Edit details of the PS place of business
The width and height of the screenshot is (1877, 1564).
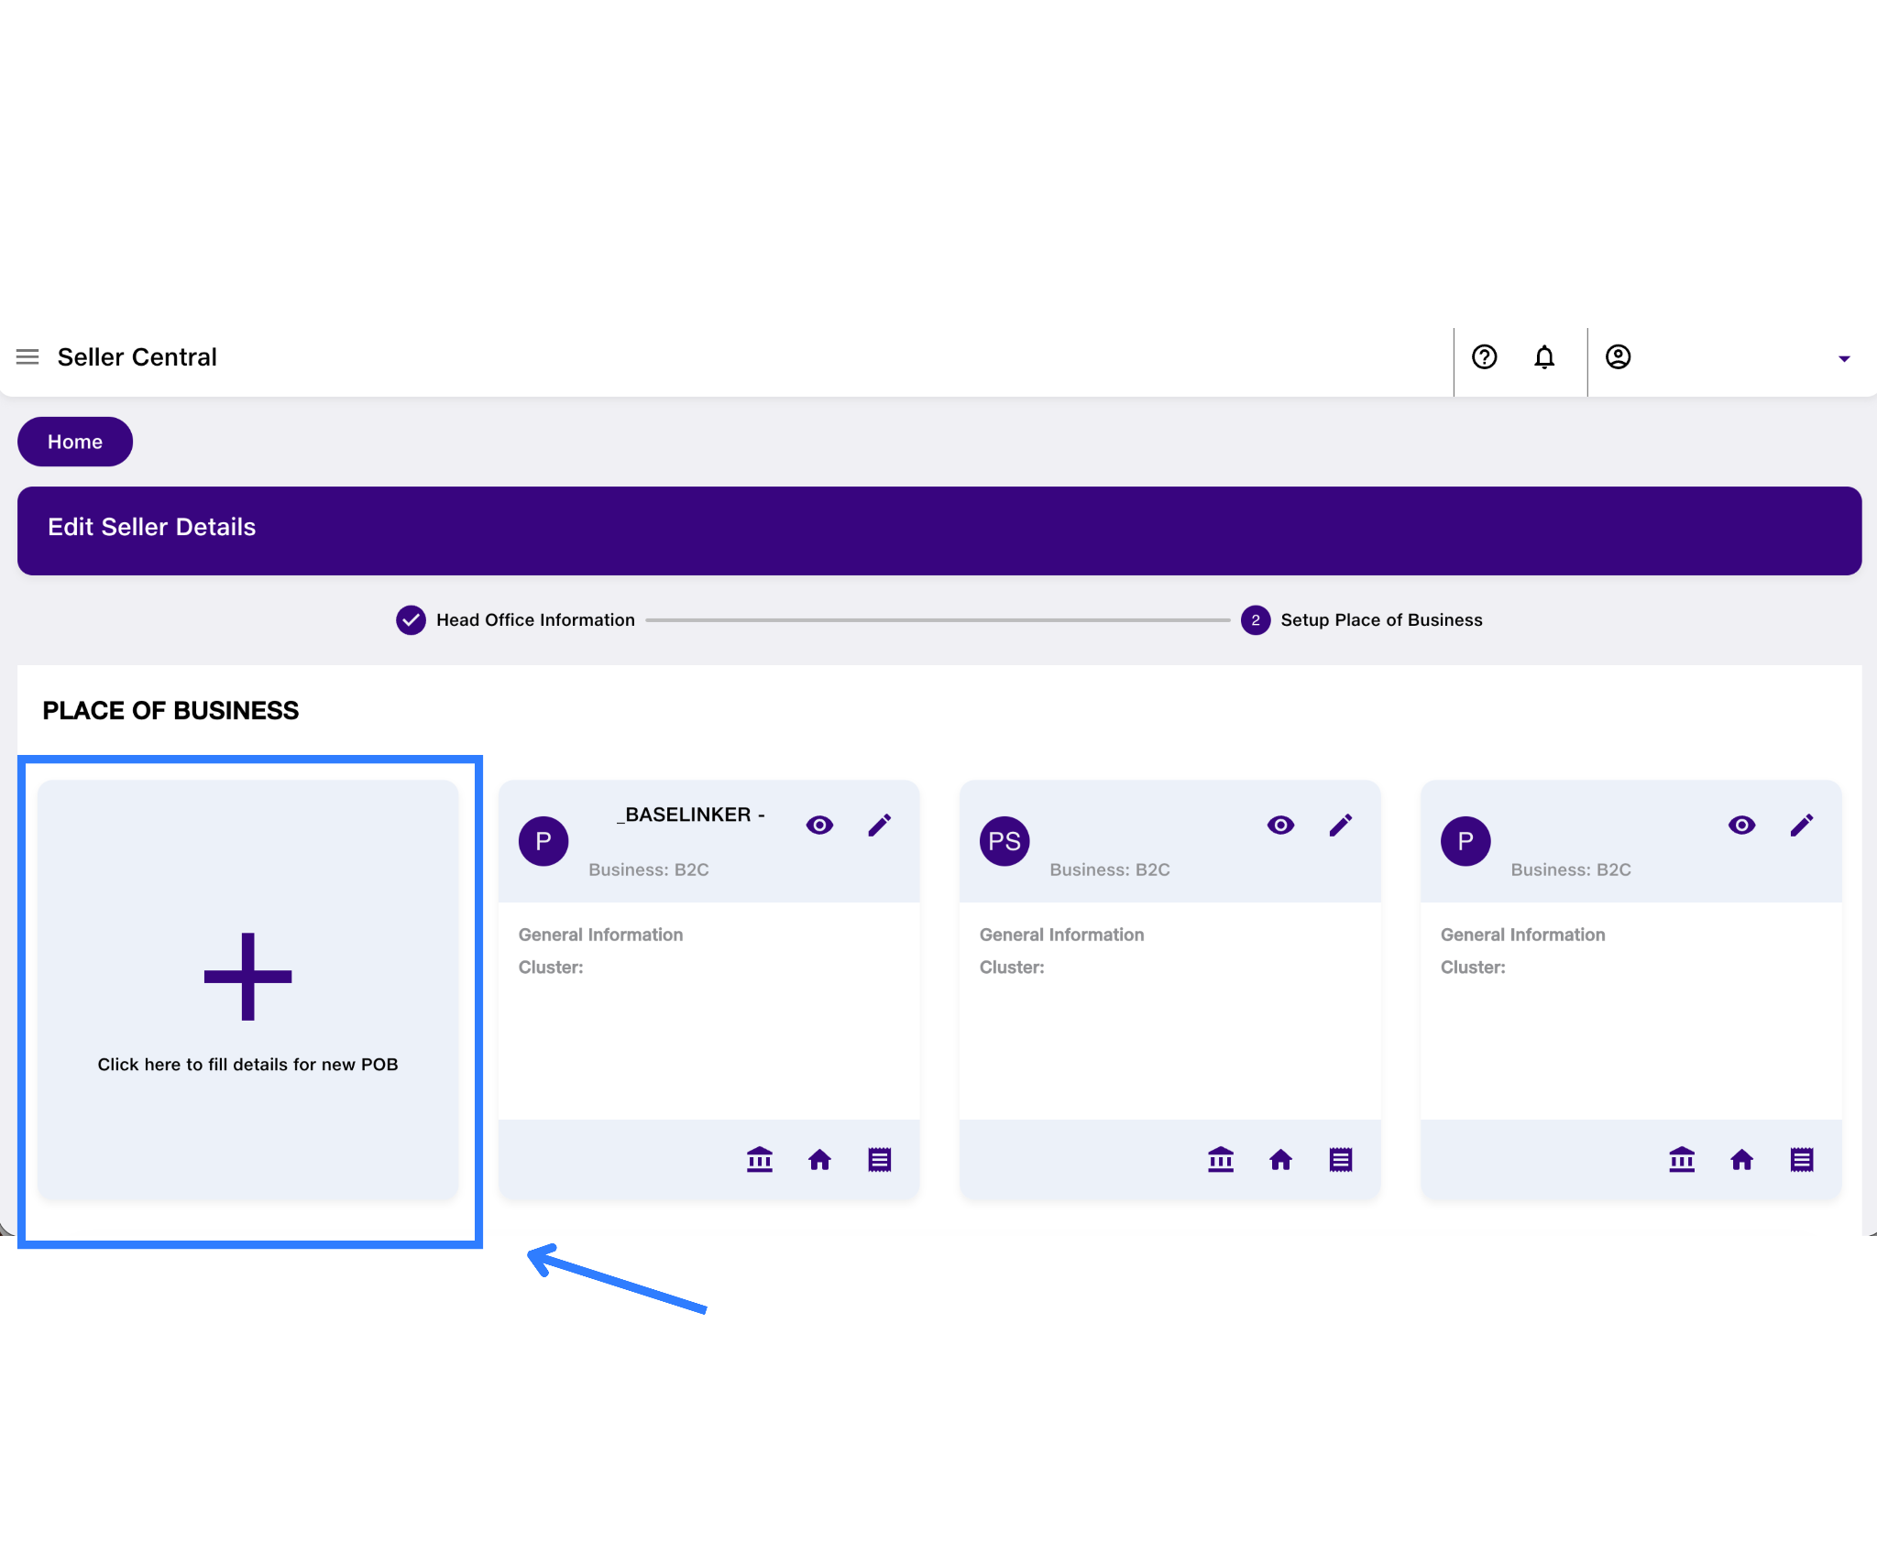(1340, 825)
